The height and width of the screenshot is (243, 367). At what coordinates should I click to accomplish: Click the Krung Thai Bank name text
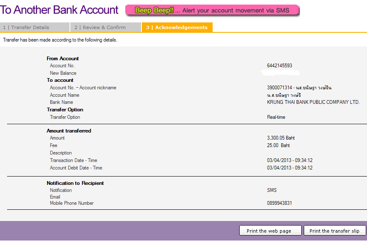point(313,102)
